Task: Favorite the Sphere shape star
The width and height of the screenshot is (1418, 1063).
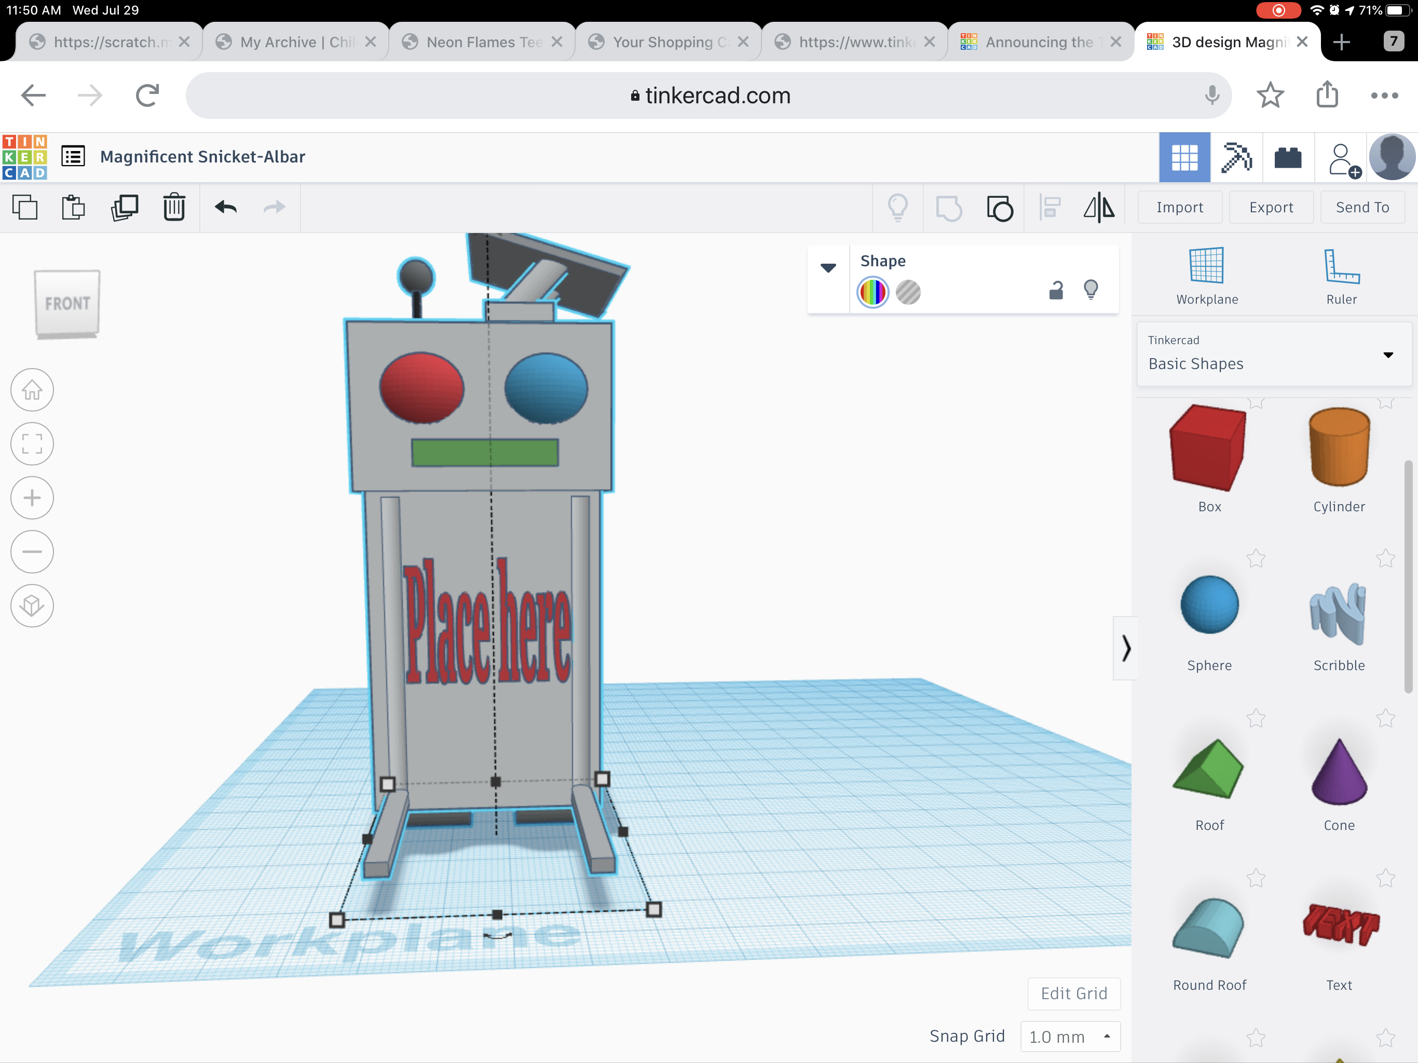Action: (x=1256, y=558)
